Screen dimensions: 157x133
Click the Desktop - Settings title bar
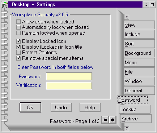coord(75,5)
